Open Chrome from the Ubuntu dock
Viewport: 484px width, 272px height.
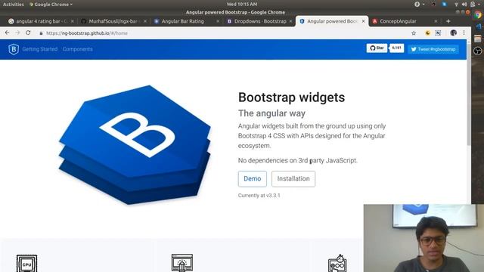[478, 15]
